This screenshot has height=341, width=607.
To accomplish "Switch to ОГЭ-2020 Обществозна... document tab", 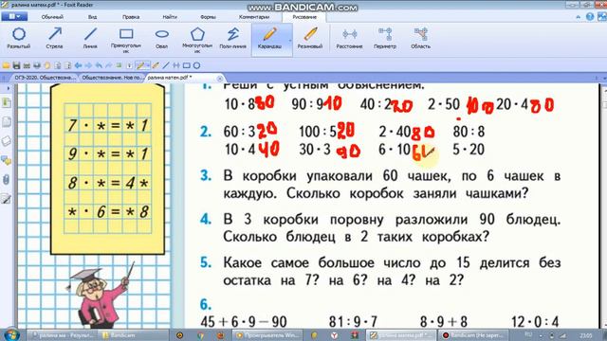I will click(45, 78).
